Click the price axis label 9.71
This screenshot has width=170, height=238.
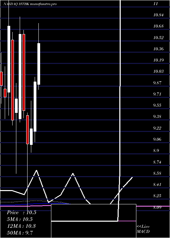click(x=157, y=94)
